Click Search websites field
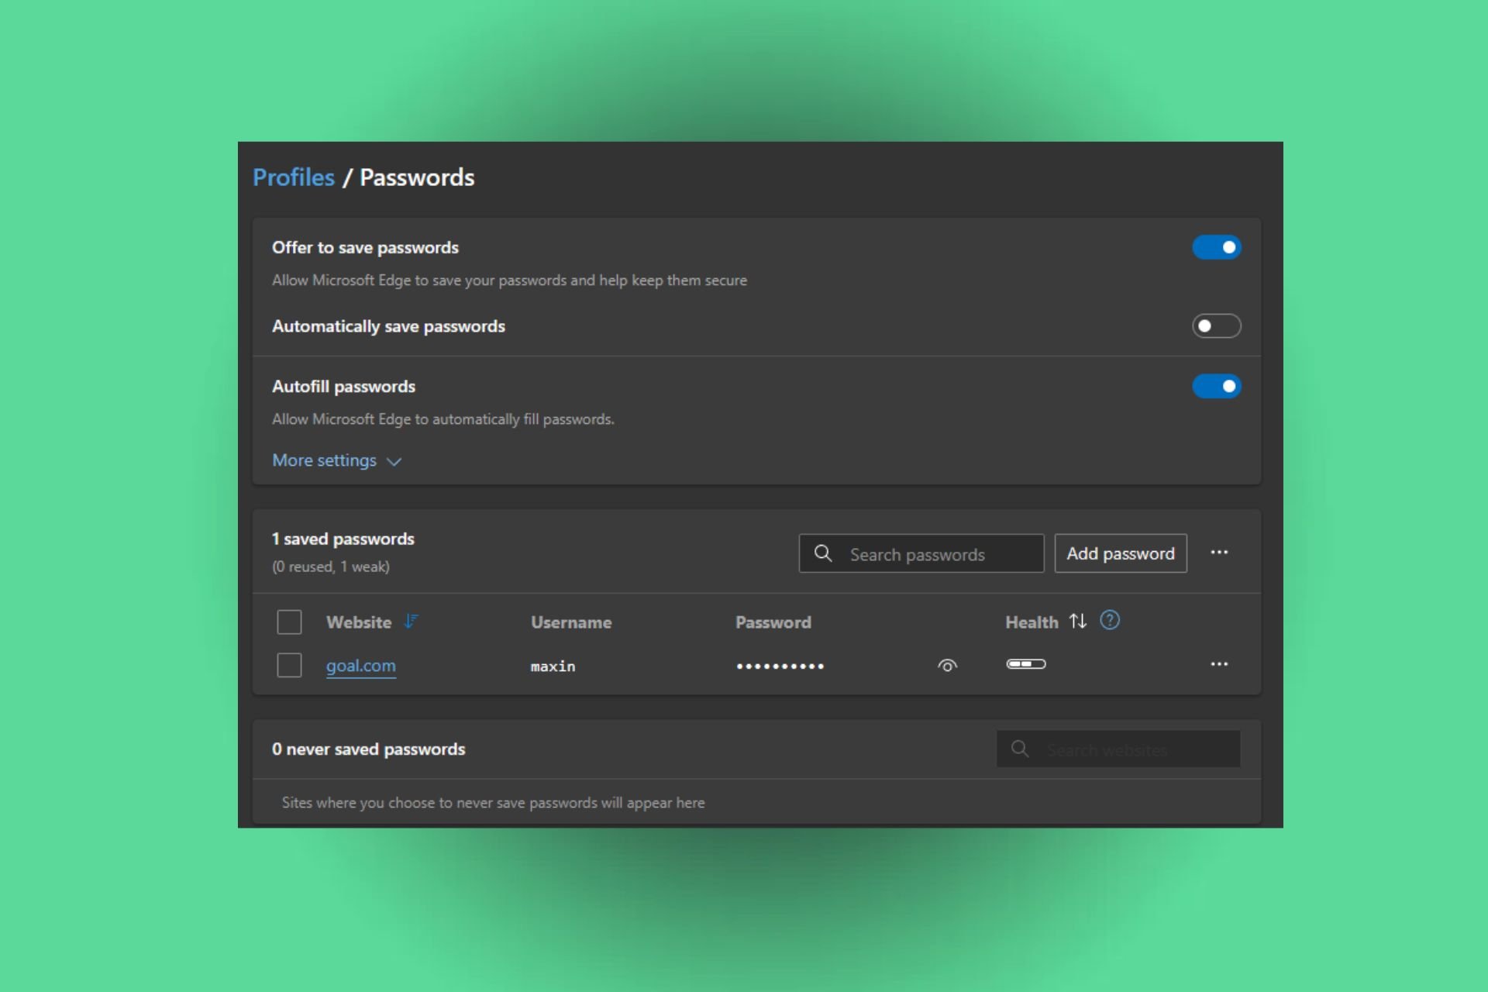 coord(1118,749)
